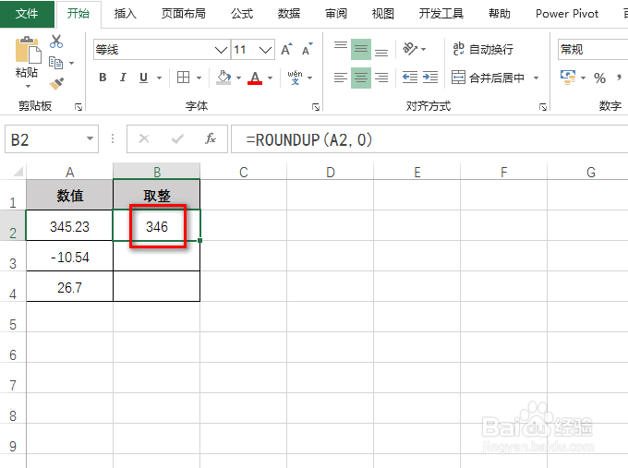Click the select-all corner triangle
This screenshot has height=468, width=628.
[18, 172]
